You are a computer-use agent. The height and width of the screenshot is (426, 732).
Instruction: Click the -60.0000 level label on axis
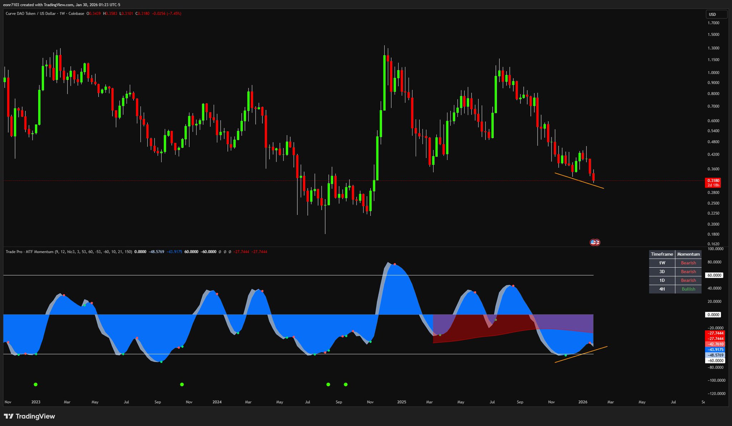[713, 361]
